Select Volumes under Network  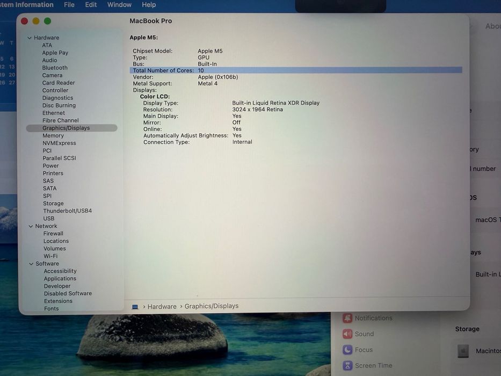(55, 248)
